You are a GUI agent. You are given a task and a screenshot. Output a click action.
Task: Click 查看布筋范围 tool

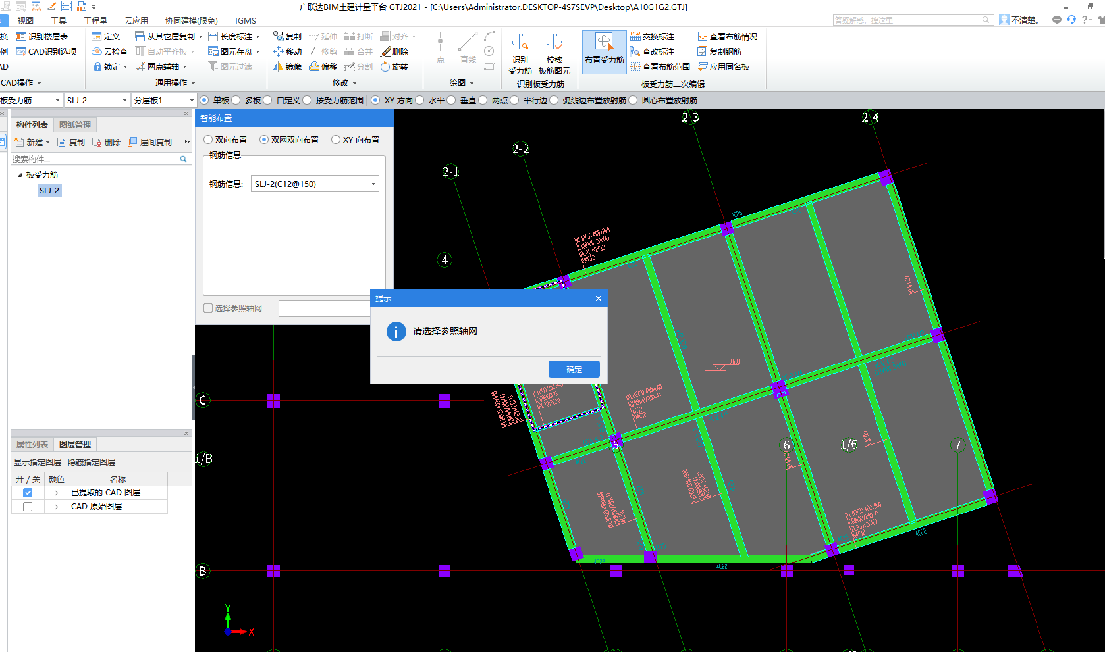click(660, 66)
